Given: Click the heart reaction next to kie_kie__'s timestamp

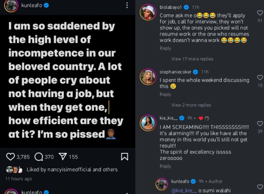Looking at the screenshot, I should [x=201, y=118].
